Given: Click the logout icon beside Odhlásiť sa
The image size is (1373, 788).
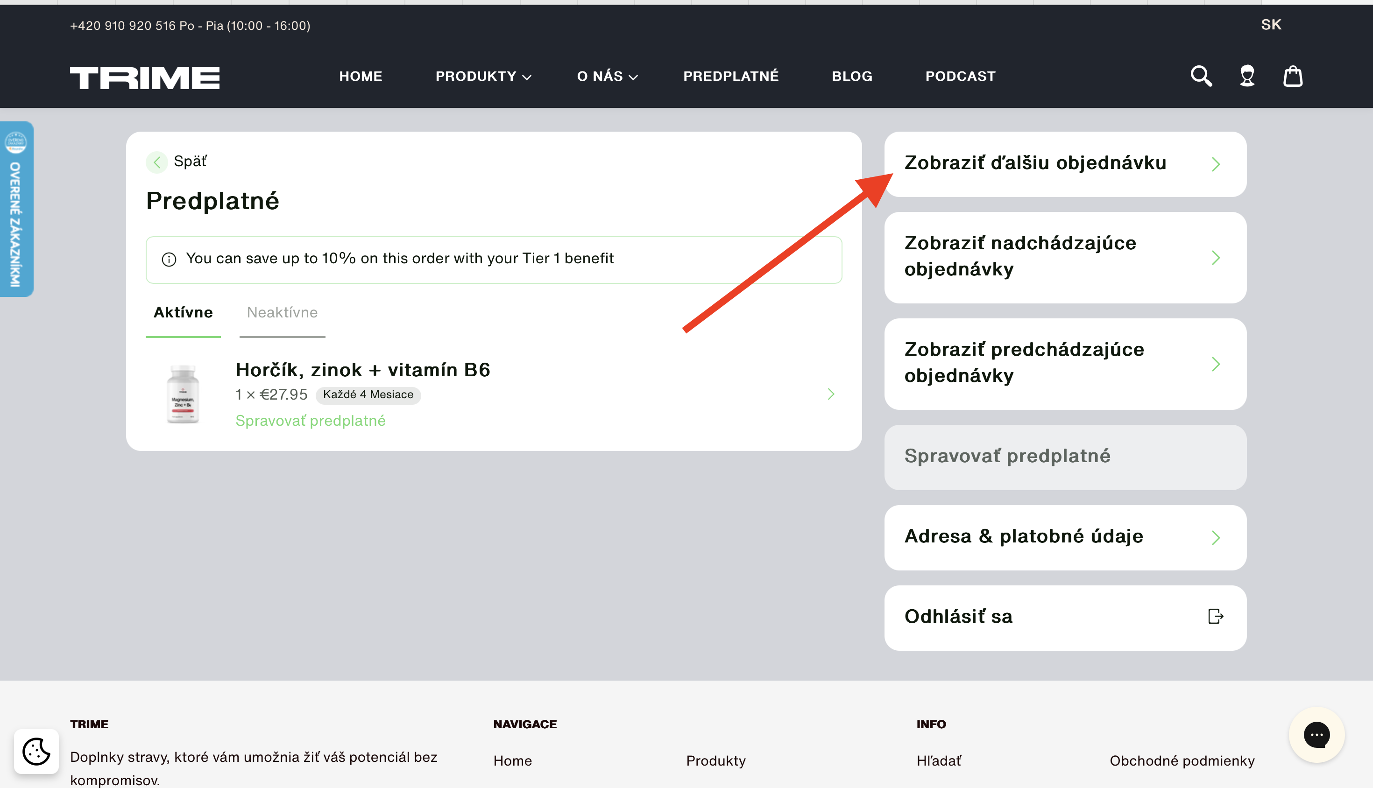Looking at the screenshot, I should [x=1216, y=616].
